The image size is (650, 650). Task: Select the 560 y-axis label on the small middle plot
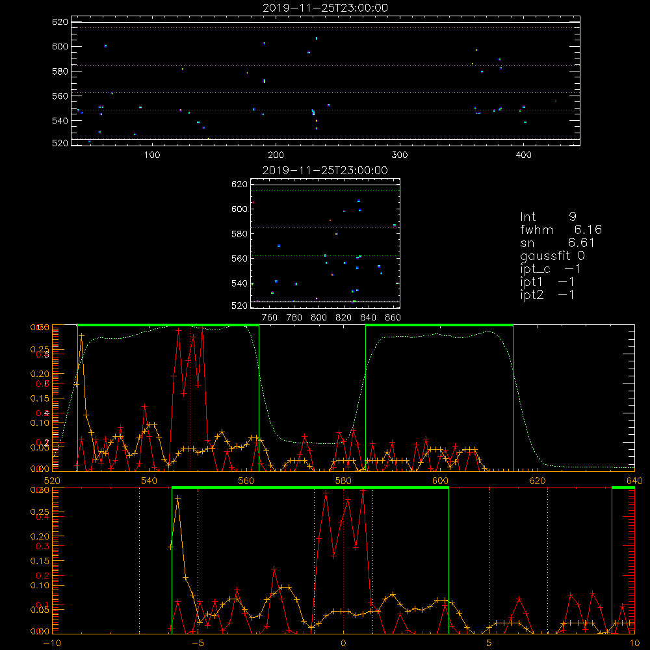pyautogui.click(x=240, y=259)
